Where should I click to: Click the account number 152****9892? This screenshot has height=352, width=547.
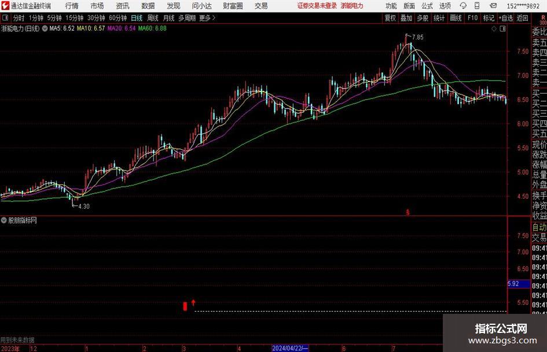click(523, 6)
